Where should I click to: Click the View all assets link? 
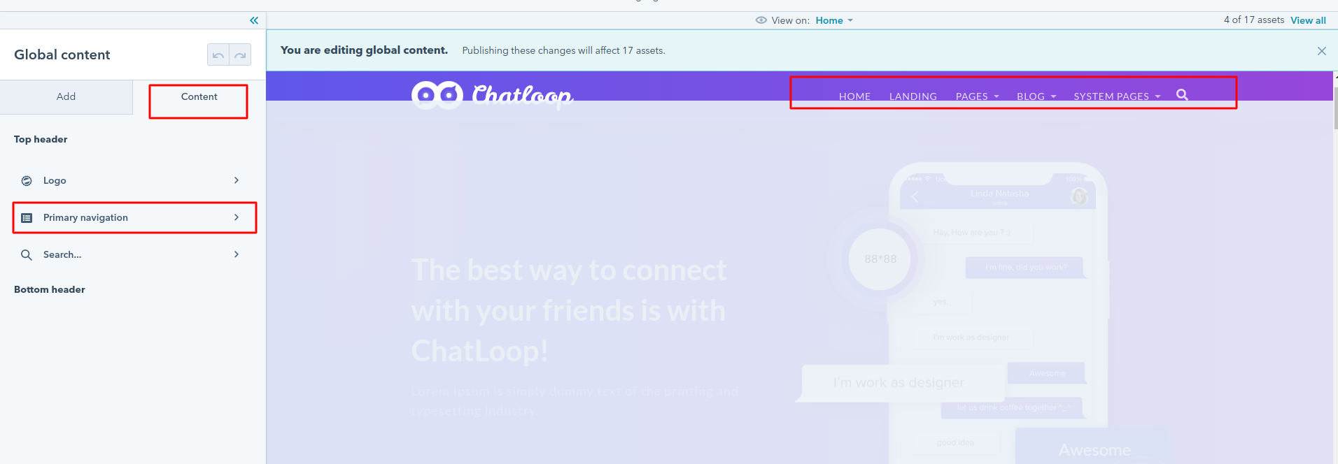tap(1308, 20)
